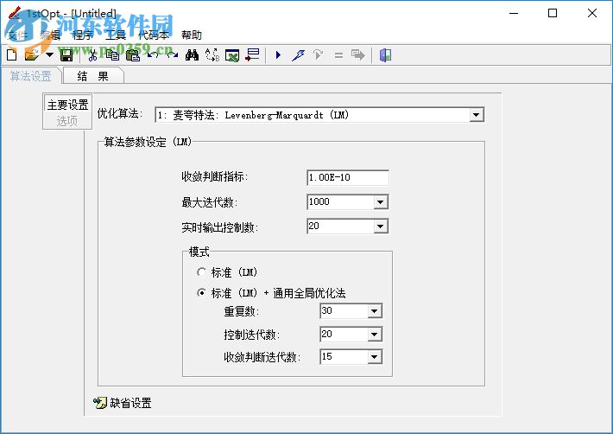Select the 选项 side tab
The height and width of the screenshot is (434, 613).
pyautogui.click(x=67, y=121)
